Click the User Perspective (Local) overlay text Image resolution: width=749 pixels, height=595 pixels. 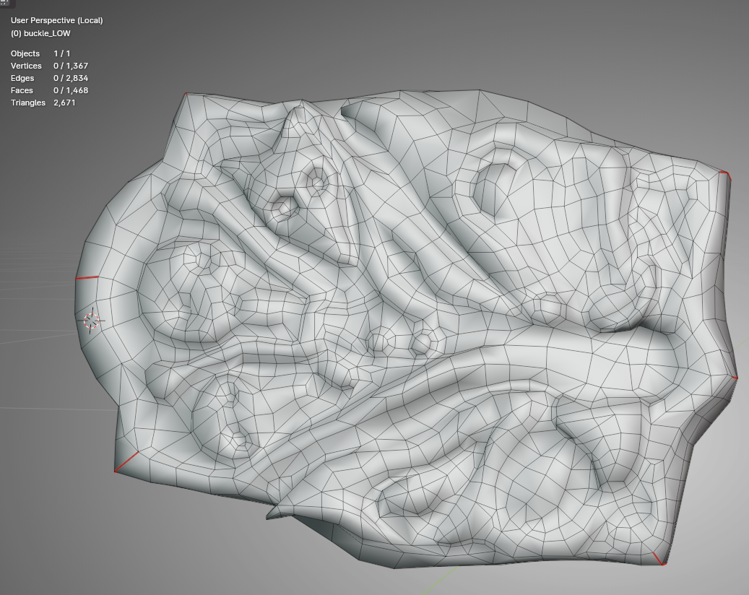[56, 20]
